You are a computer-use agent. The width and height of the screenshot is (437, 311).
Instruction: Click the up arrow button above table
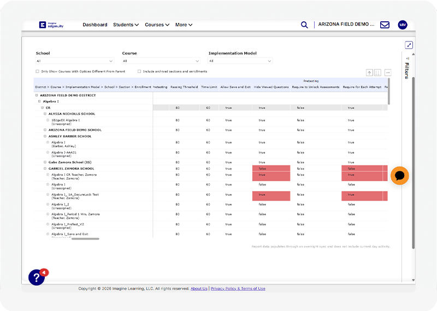(x=369, y=73)
